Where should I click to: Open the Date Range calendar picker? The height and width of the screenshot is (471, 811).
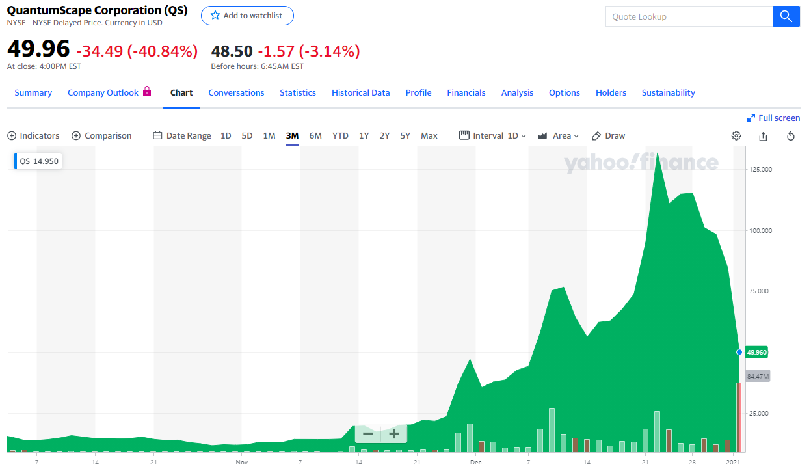pos(182,136)
